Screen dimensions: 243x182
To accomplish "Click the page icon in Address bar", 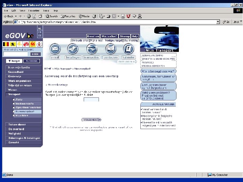I will coord(16,22).
